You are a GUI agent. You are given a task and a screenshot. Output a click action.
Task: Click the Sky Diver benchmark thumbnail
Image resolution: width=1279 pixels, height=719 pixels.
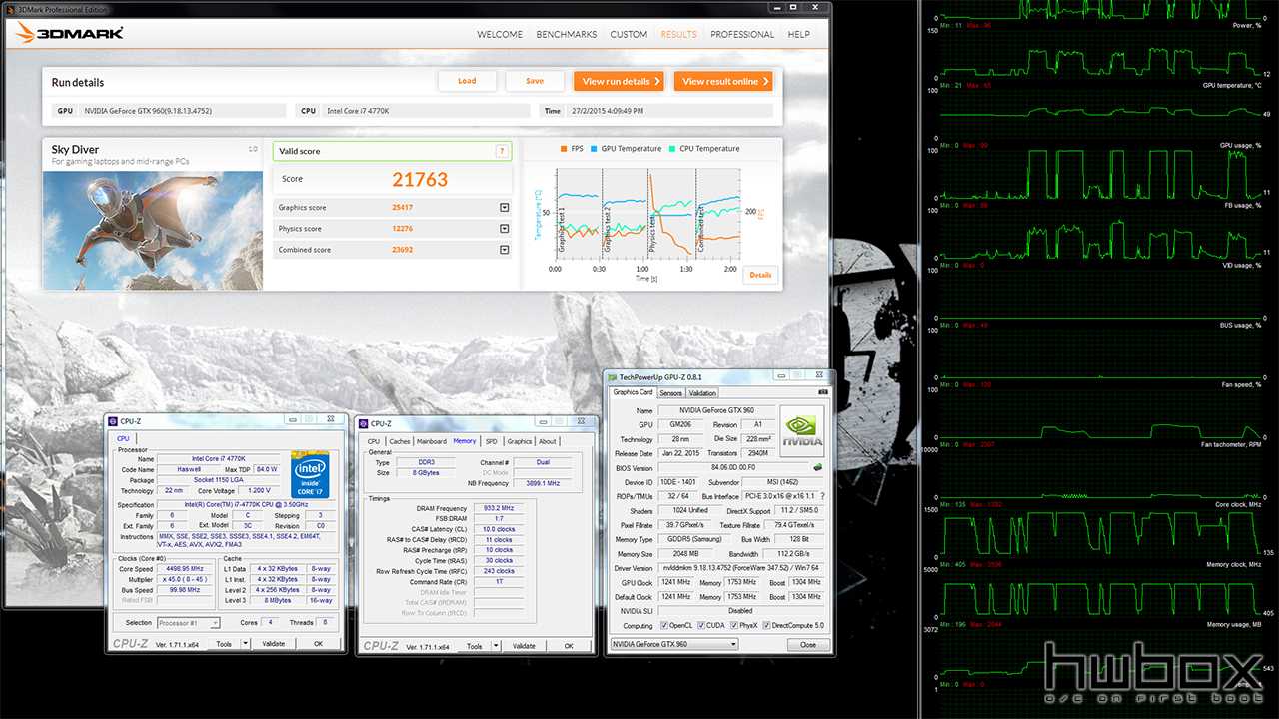click(153, 231)
